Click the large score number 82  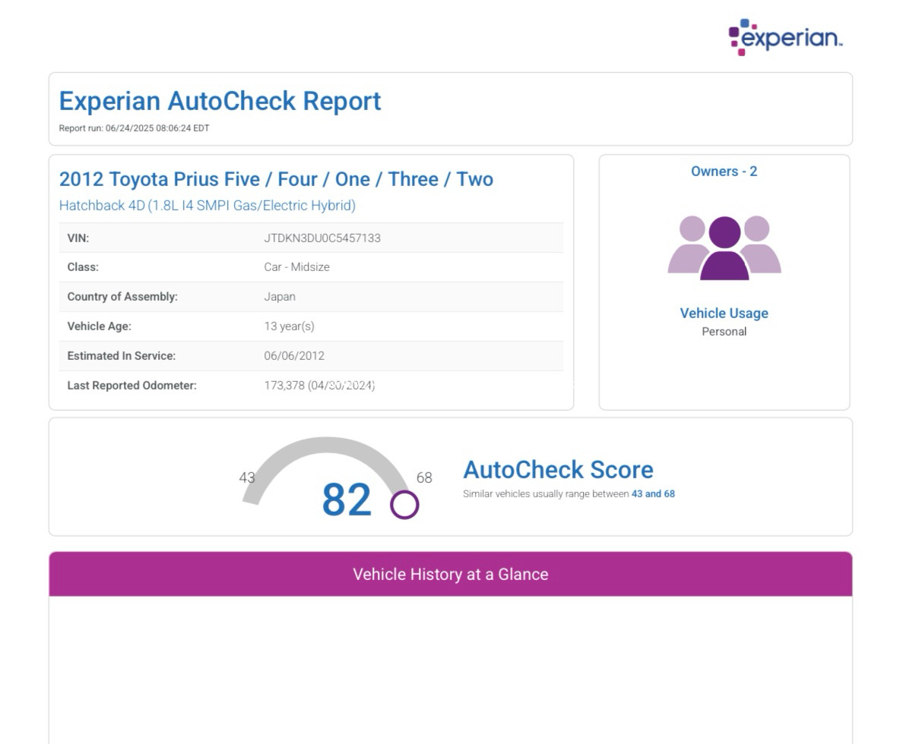tap(346, 499)
